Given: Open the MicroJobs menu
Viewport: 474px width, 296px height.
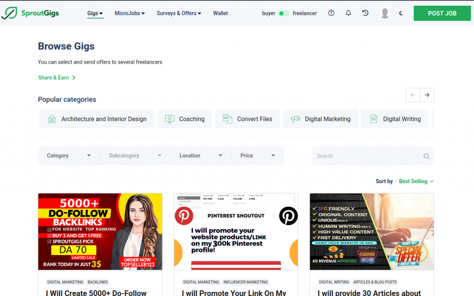Looking at the screenshot, I should pos(130,13).
